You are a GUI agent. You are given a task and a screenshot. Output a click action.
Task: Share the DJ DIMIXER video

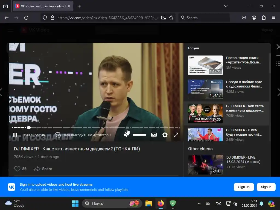click(43, 169)
